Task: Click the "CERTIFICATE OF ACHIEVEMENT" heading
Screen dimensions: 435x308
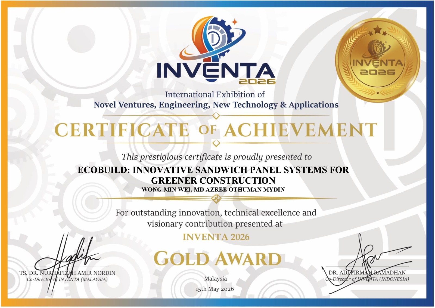Action: [216, 130]
